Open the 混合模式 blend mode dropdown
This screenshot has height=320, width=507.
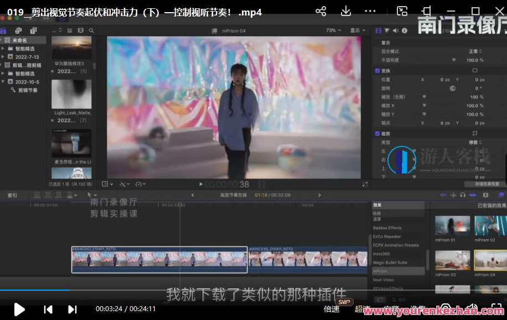(x=476, y=50)
